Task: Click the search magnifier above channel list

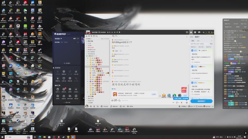Action: click(96, 36)
